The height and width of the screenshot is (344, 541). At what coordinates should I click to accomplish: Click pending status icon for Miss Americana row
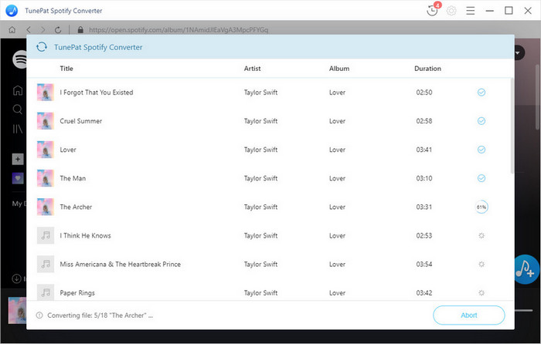tap(481, 264)
